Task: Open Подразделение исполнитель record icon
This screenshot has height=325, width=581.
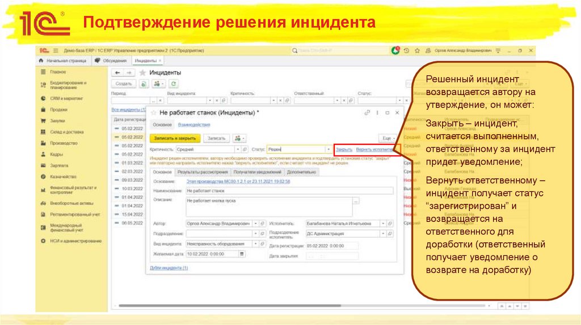Action: coord(390,234)
